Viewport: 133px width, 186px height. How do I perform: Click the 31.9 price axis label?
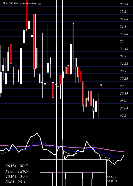click(123, 56)
